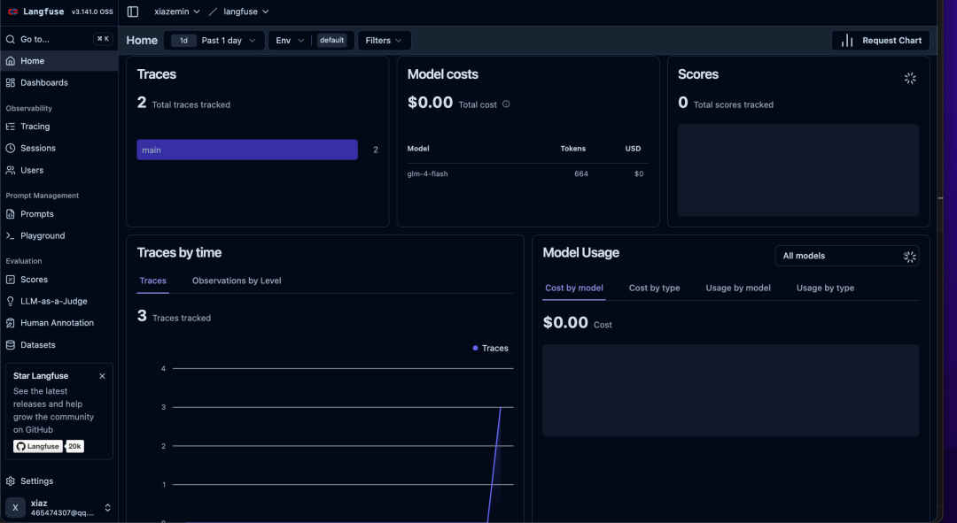Screen dimensions: 957x523
Task: Click the Datasets database icon
Action: click(x=11, y=345)
